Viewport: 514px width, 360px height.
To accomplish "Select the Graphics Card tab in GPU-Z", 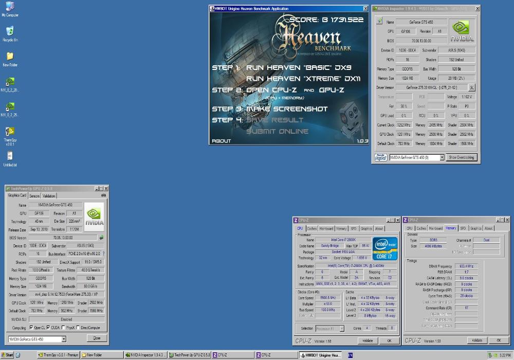I will 17,195.
